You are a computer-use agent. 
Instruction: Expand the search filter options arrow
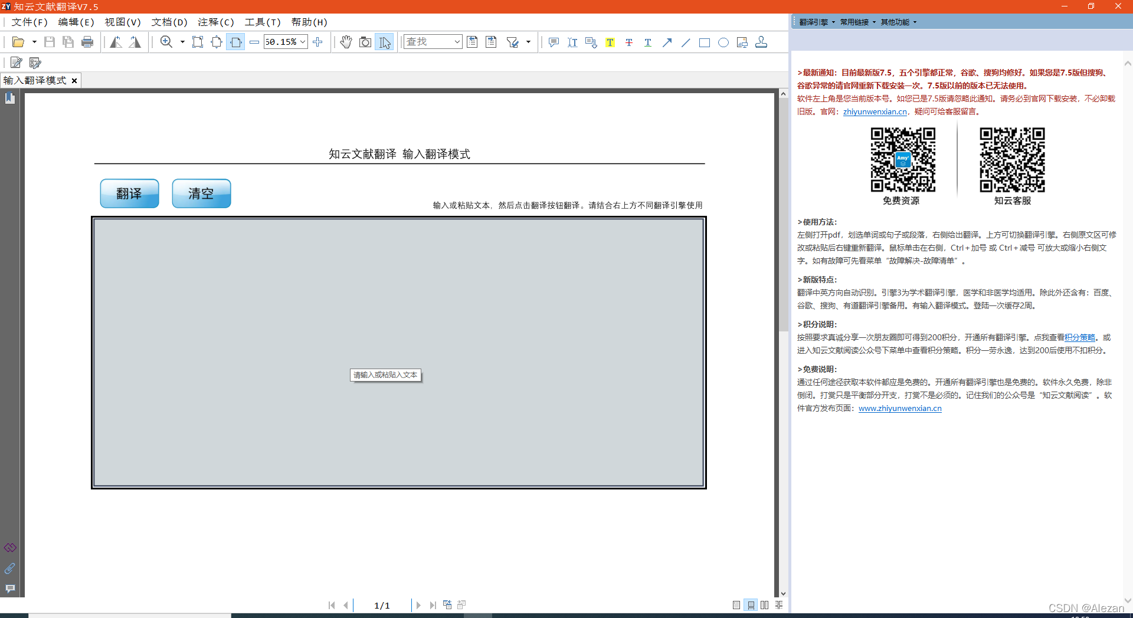[528, 42]
